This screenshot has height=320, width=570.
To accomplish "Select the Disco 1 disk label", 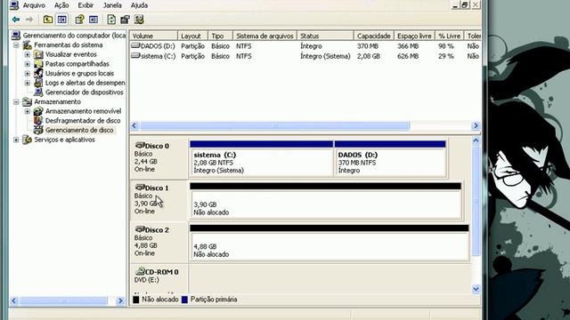I will click(159, 199).
